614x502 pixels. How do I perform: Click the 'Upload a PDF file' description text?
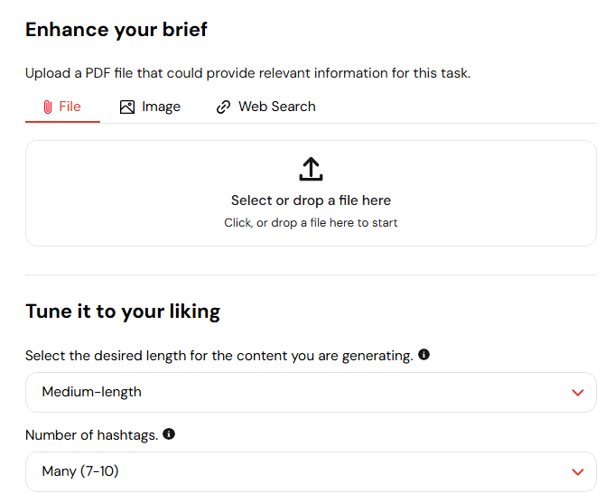click(247, 73)
